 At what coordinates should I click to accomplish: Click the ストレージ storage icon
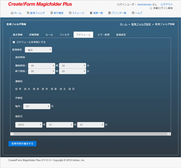coord(70,13)
